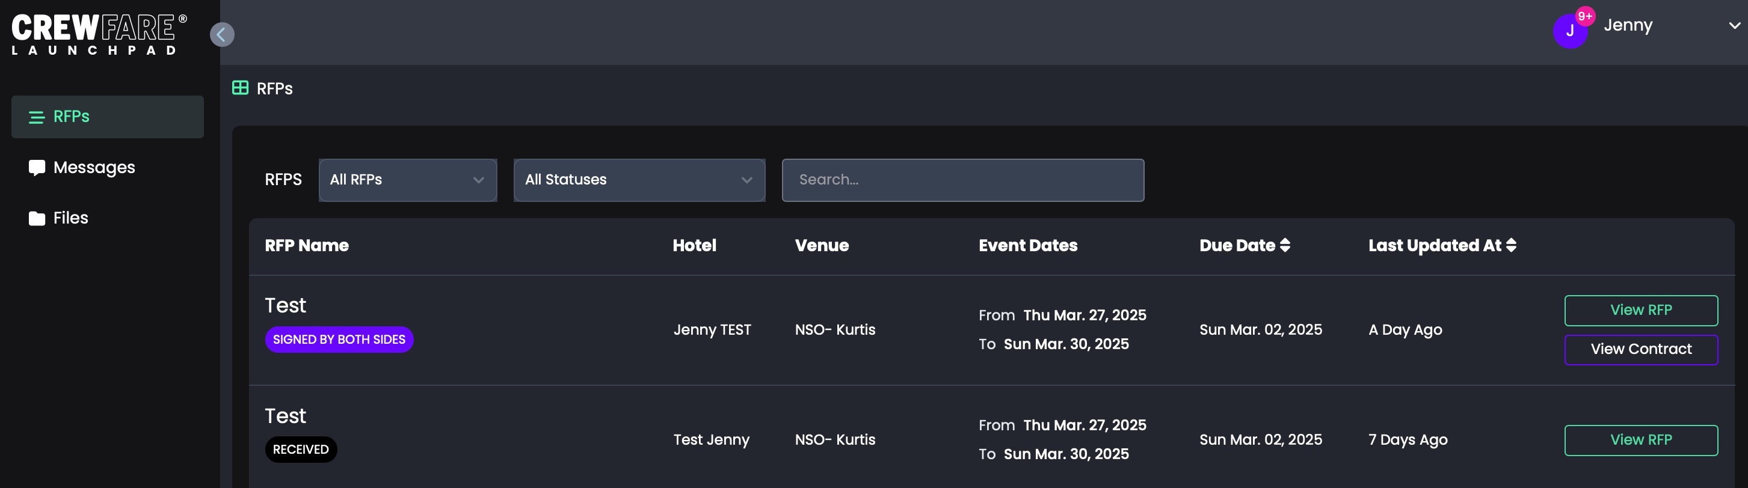Expand the All RFPs dropdown
Image resolution: width=1748 pixels, height=488 pixels.
[x=408, y=180]
